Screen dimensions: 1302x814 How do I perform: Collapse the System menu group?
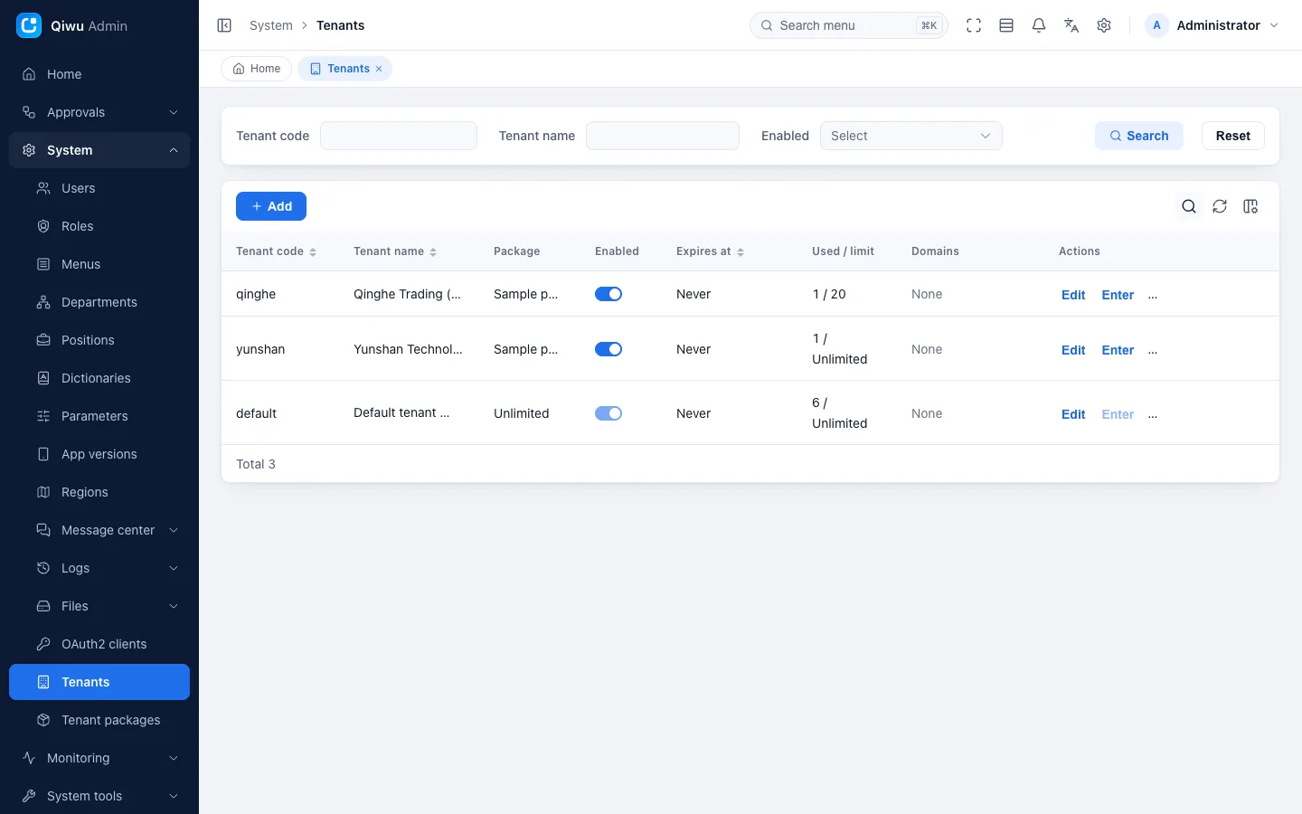pos(99,150)
